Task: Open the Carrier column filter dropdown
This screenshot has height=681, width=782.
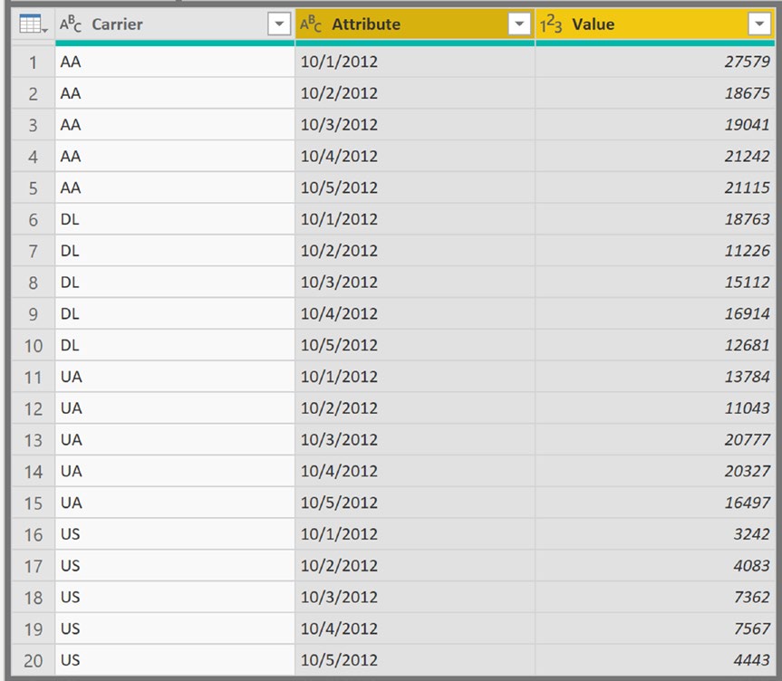Action: coord(279,24)
